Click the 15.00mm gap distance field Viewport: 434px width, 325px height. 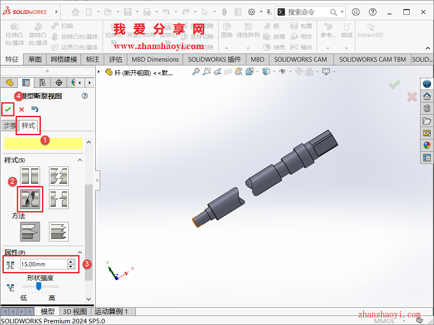42,264
